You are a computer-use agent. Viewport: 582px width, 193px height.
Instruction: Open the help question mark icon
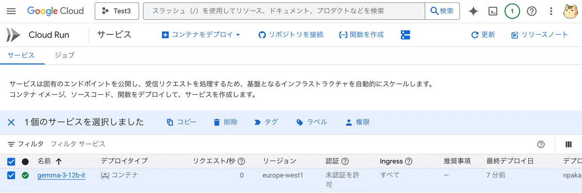pos(532,11)
